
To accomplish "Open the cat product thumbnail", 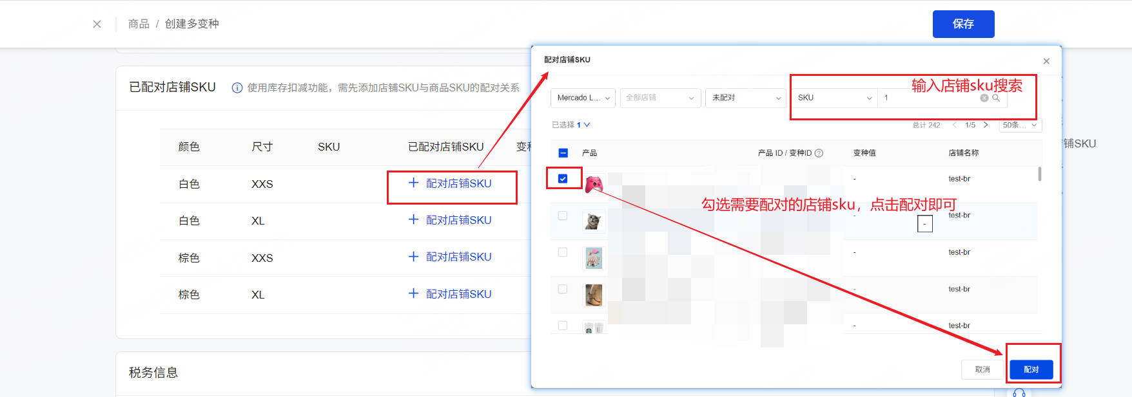I will coord(594,221).
